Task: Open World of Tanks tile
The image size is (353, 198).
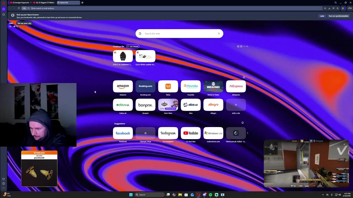Action: 213,86
